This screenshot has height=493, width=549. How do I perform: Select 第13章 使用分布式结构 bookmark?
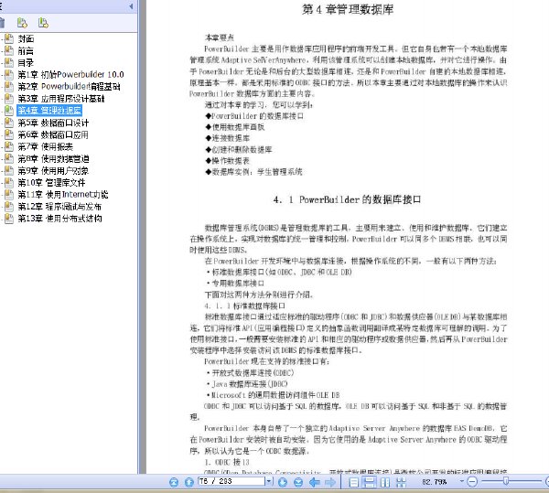coord(59,219)
